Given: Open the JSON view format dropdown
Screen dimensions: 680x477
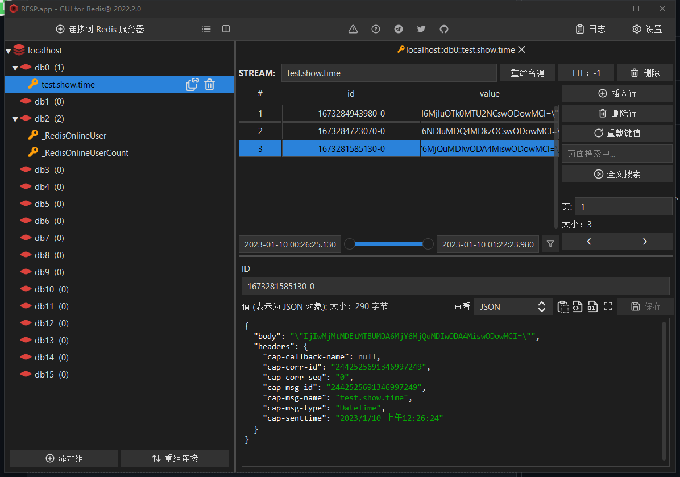Looking at the screenshot, I should tap(513, 306).
